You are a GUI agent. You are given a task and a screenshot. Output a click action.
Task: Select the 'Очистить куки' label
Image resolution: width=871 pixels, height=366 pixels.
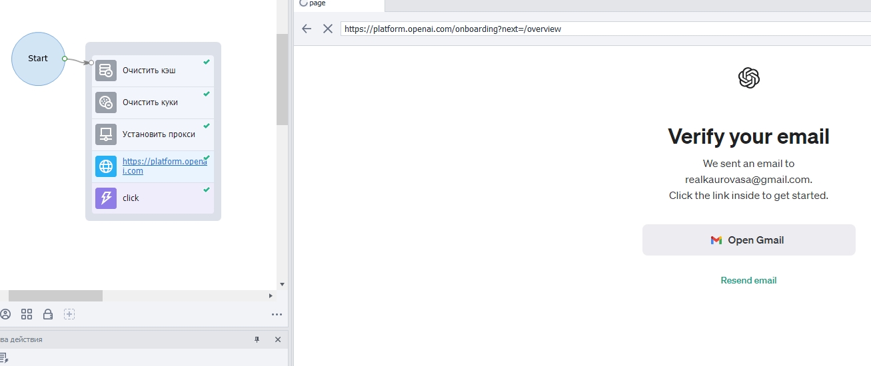(150, 102)
